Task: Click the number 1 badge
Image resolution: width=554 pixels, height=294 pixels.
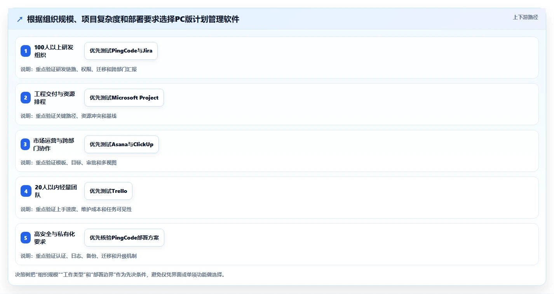Action: pos(26,51)
